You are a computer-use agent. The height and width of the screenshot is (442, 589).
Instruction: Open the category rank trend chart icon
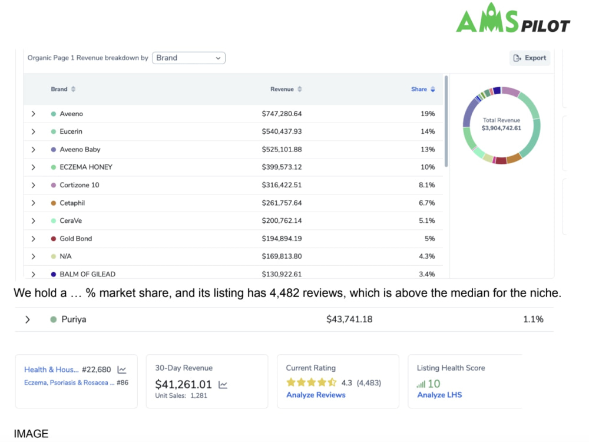(x=122, y=370)
